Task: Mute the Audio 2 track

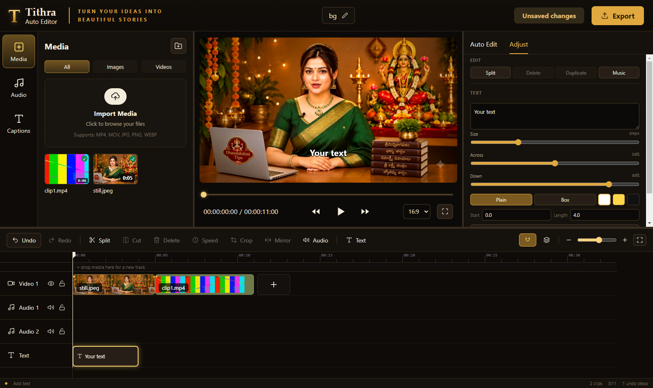Action: point(51,332)
